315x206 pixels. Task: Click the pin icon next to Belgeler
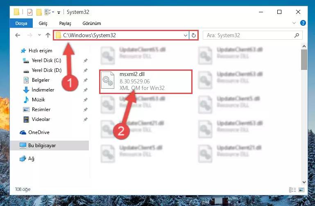pos(86,80)
